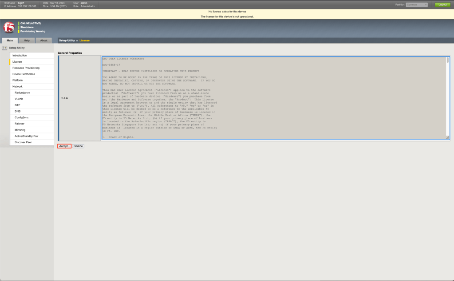Select Platform in the setup menu
454x281 pixels.
17,80
